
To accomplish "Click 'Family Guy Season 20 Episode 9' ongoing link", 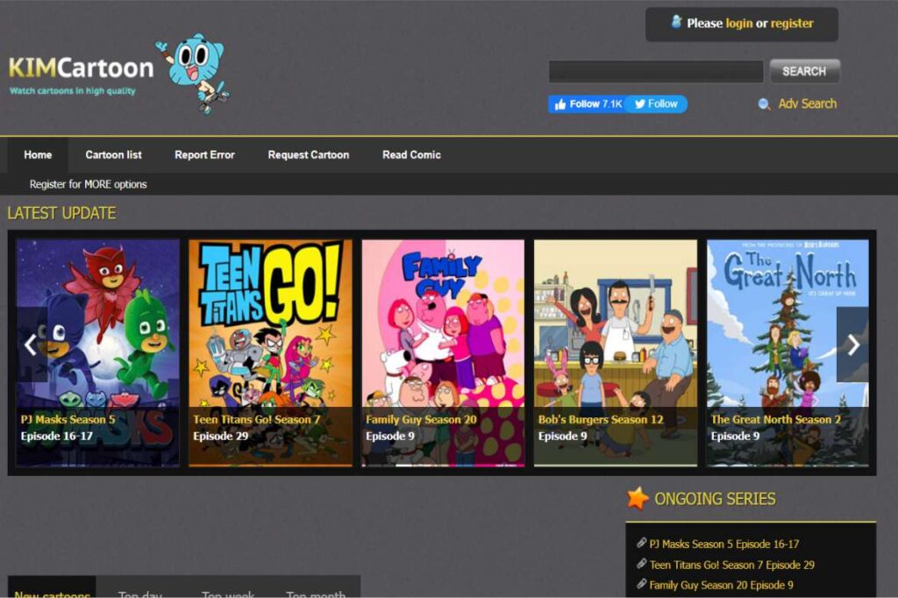I will [721, 585].
